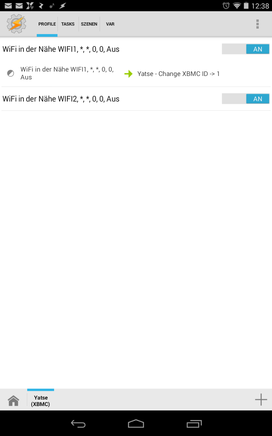Expand the WiFi in der Nähe WIFI2 profile
This screenshot has height=436, width=272.
coord(61,99)
